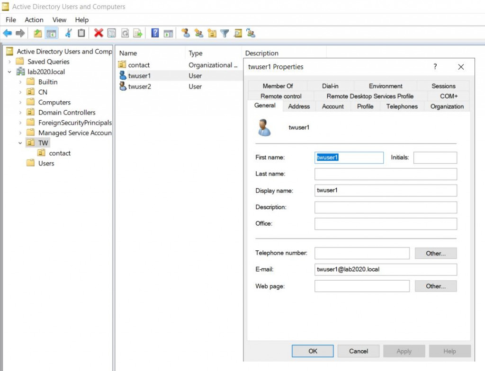Switch to the Remote control tab
This screenshot has height=371, width=485.
[281, 96]
